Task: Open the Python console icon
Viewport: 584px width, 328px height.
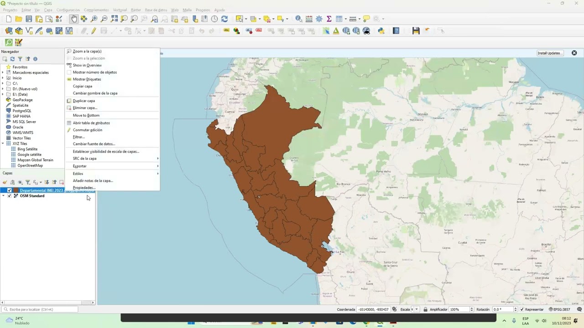Action: pyautogui.click(x=381, y=31)
